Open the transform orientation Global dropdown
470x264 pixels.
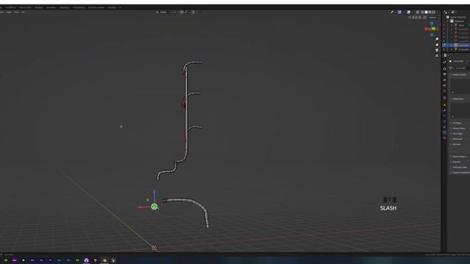(x=164, y=12)
